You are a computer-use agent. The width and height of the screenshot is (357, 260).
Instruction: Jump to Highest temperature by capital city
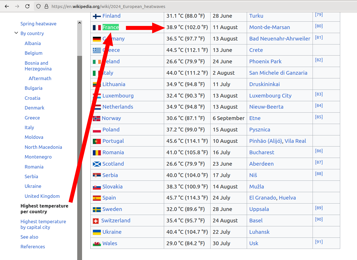pyautogui.click(x=43, y=224)
